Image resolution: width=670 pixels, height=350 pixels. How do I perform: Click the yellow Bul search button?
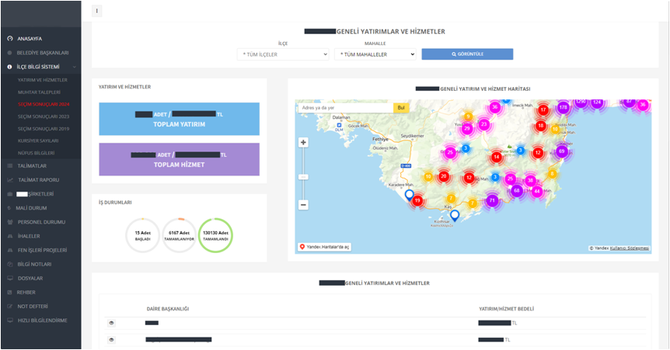point(401,108)
